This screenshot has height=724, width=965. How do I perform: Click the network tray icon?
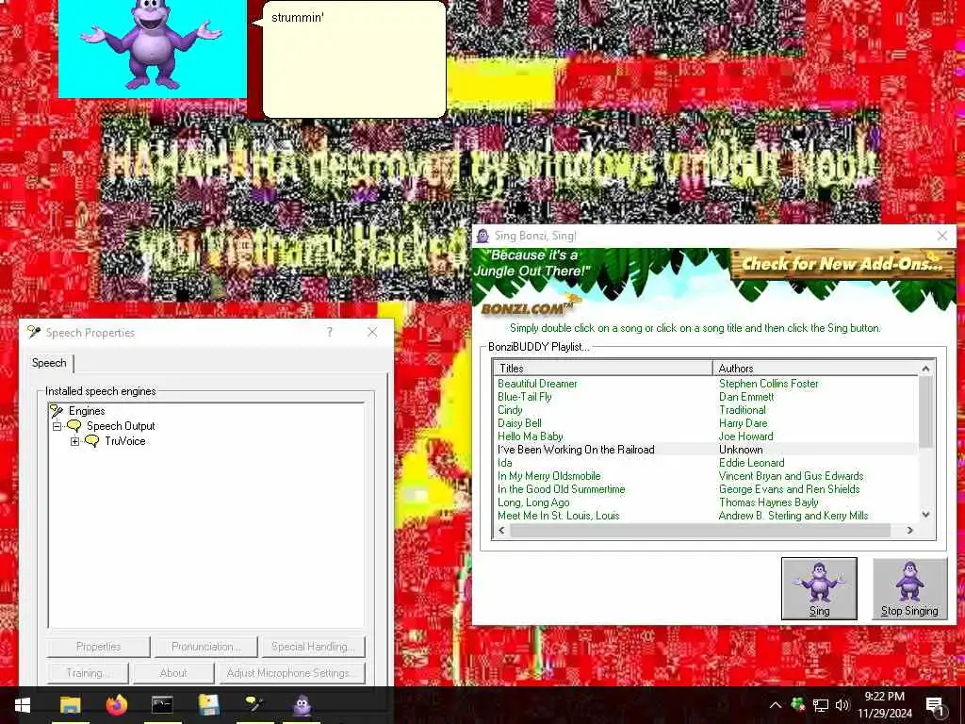821,705
